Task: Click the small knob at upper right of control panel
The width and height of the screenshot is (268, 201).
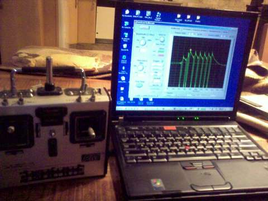Action: pyautogui.click(x=162, y=39)
